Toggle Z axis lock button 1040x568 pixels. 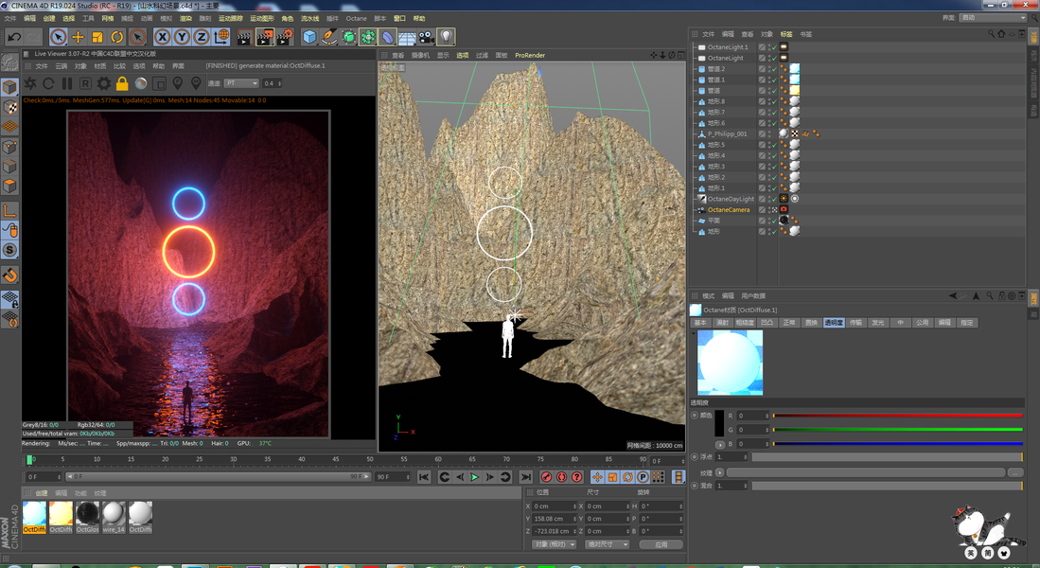point(202,37)
